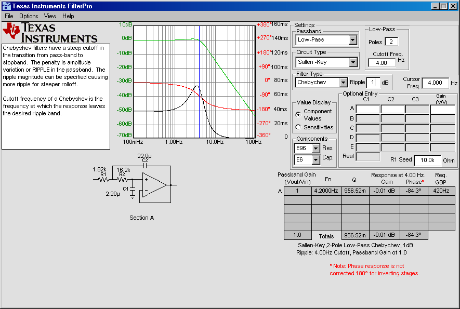Click the Optional Entry row A C1 field
This screenshot has width=460, height=309.
tap(368, 109)
